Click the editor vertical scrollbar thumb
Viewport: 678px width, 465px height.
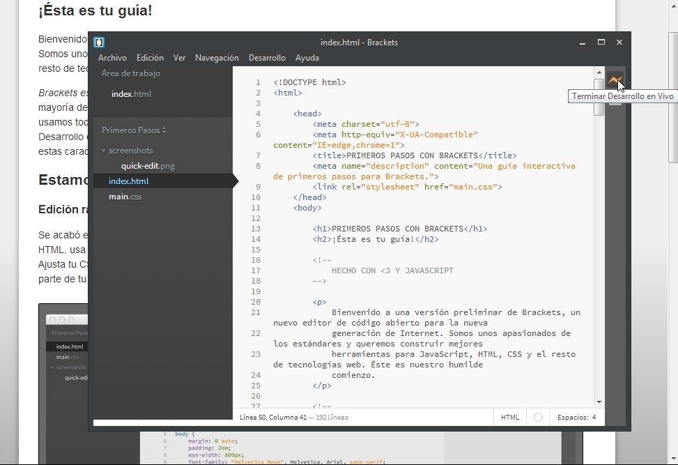click(599, 97)
